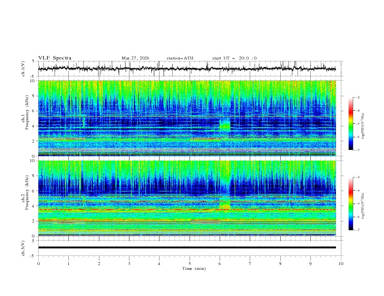Click the ch.1 colorbar "log(PSD)(V²/Hz)" label
This screenshot has height=296, width=384.
(x=363, y=126)
